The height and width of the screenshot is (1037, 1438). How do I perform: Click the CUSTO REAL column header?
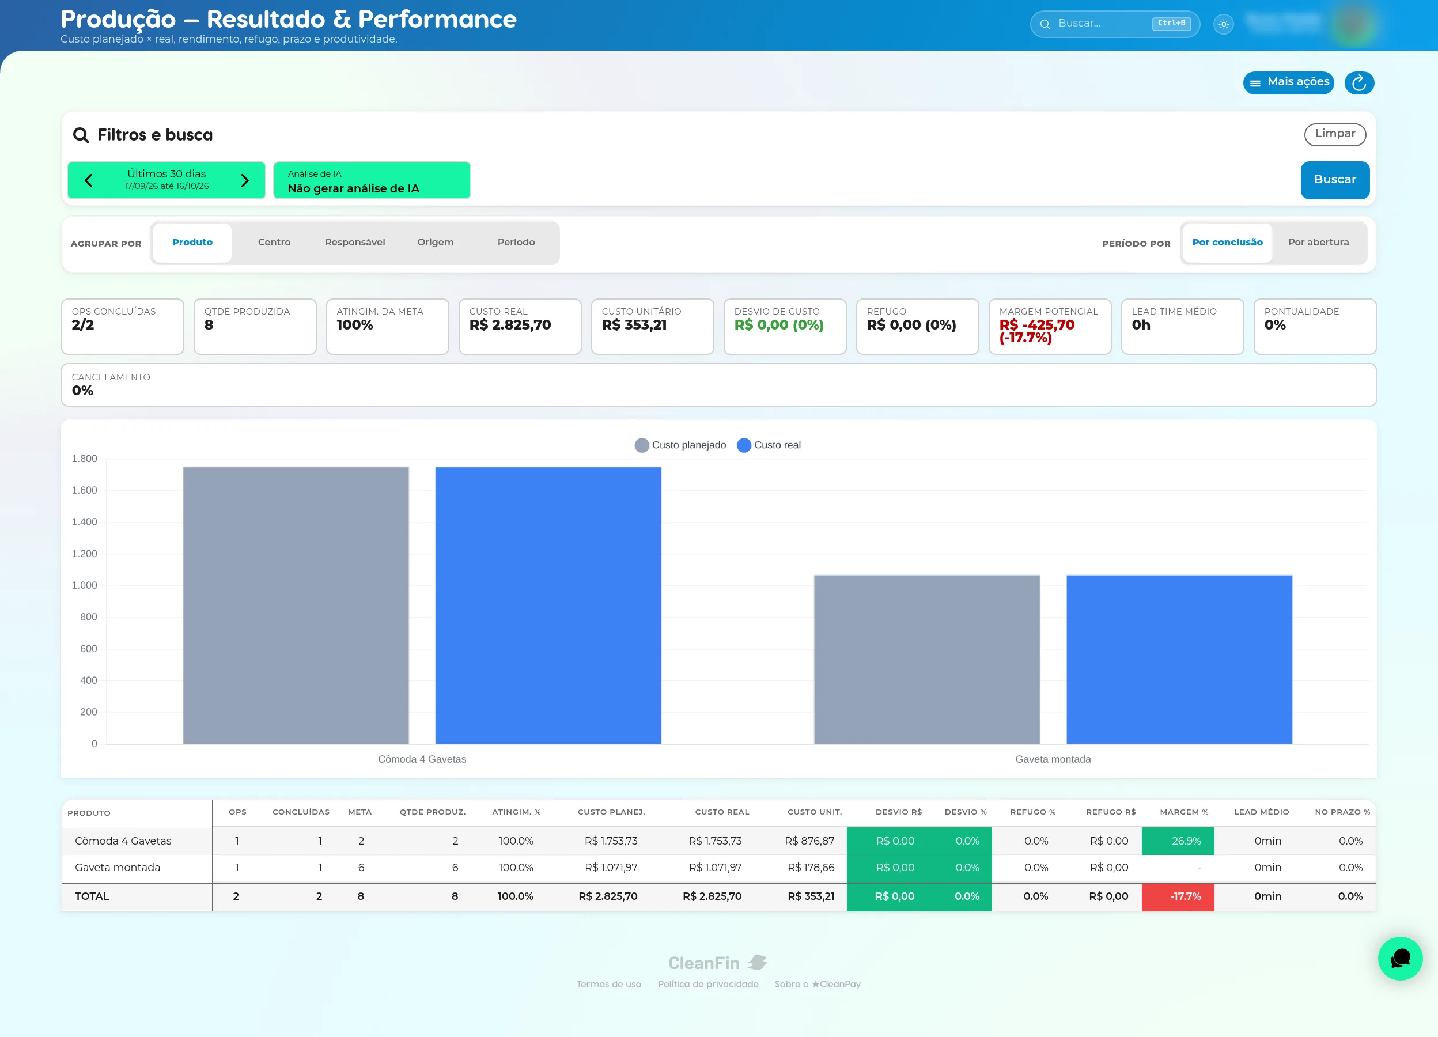(721, 812)
